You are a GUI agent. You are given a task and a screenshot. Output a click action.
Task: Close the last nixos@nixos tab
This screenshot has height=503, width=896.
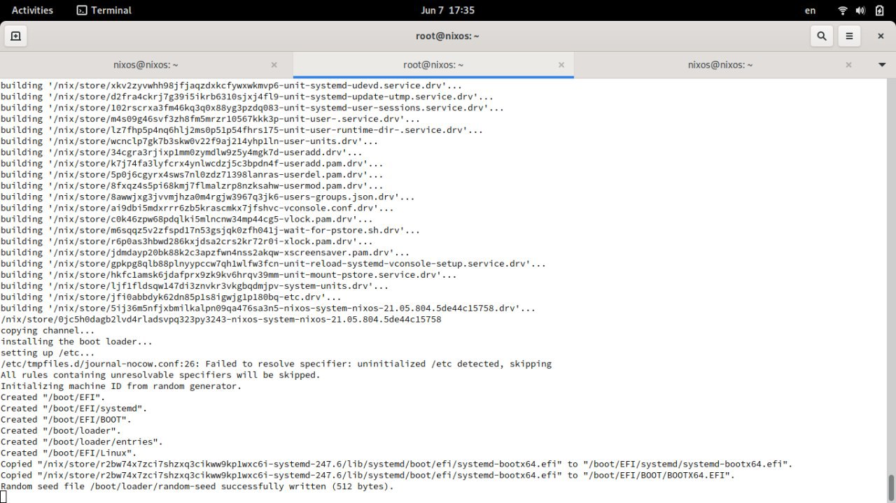tap(848, 64)
